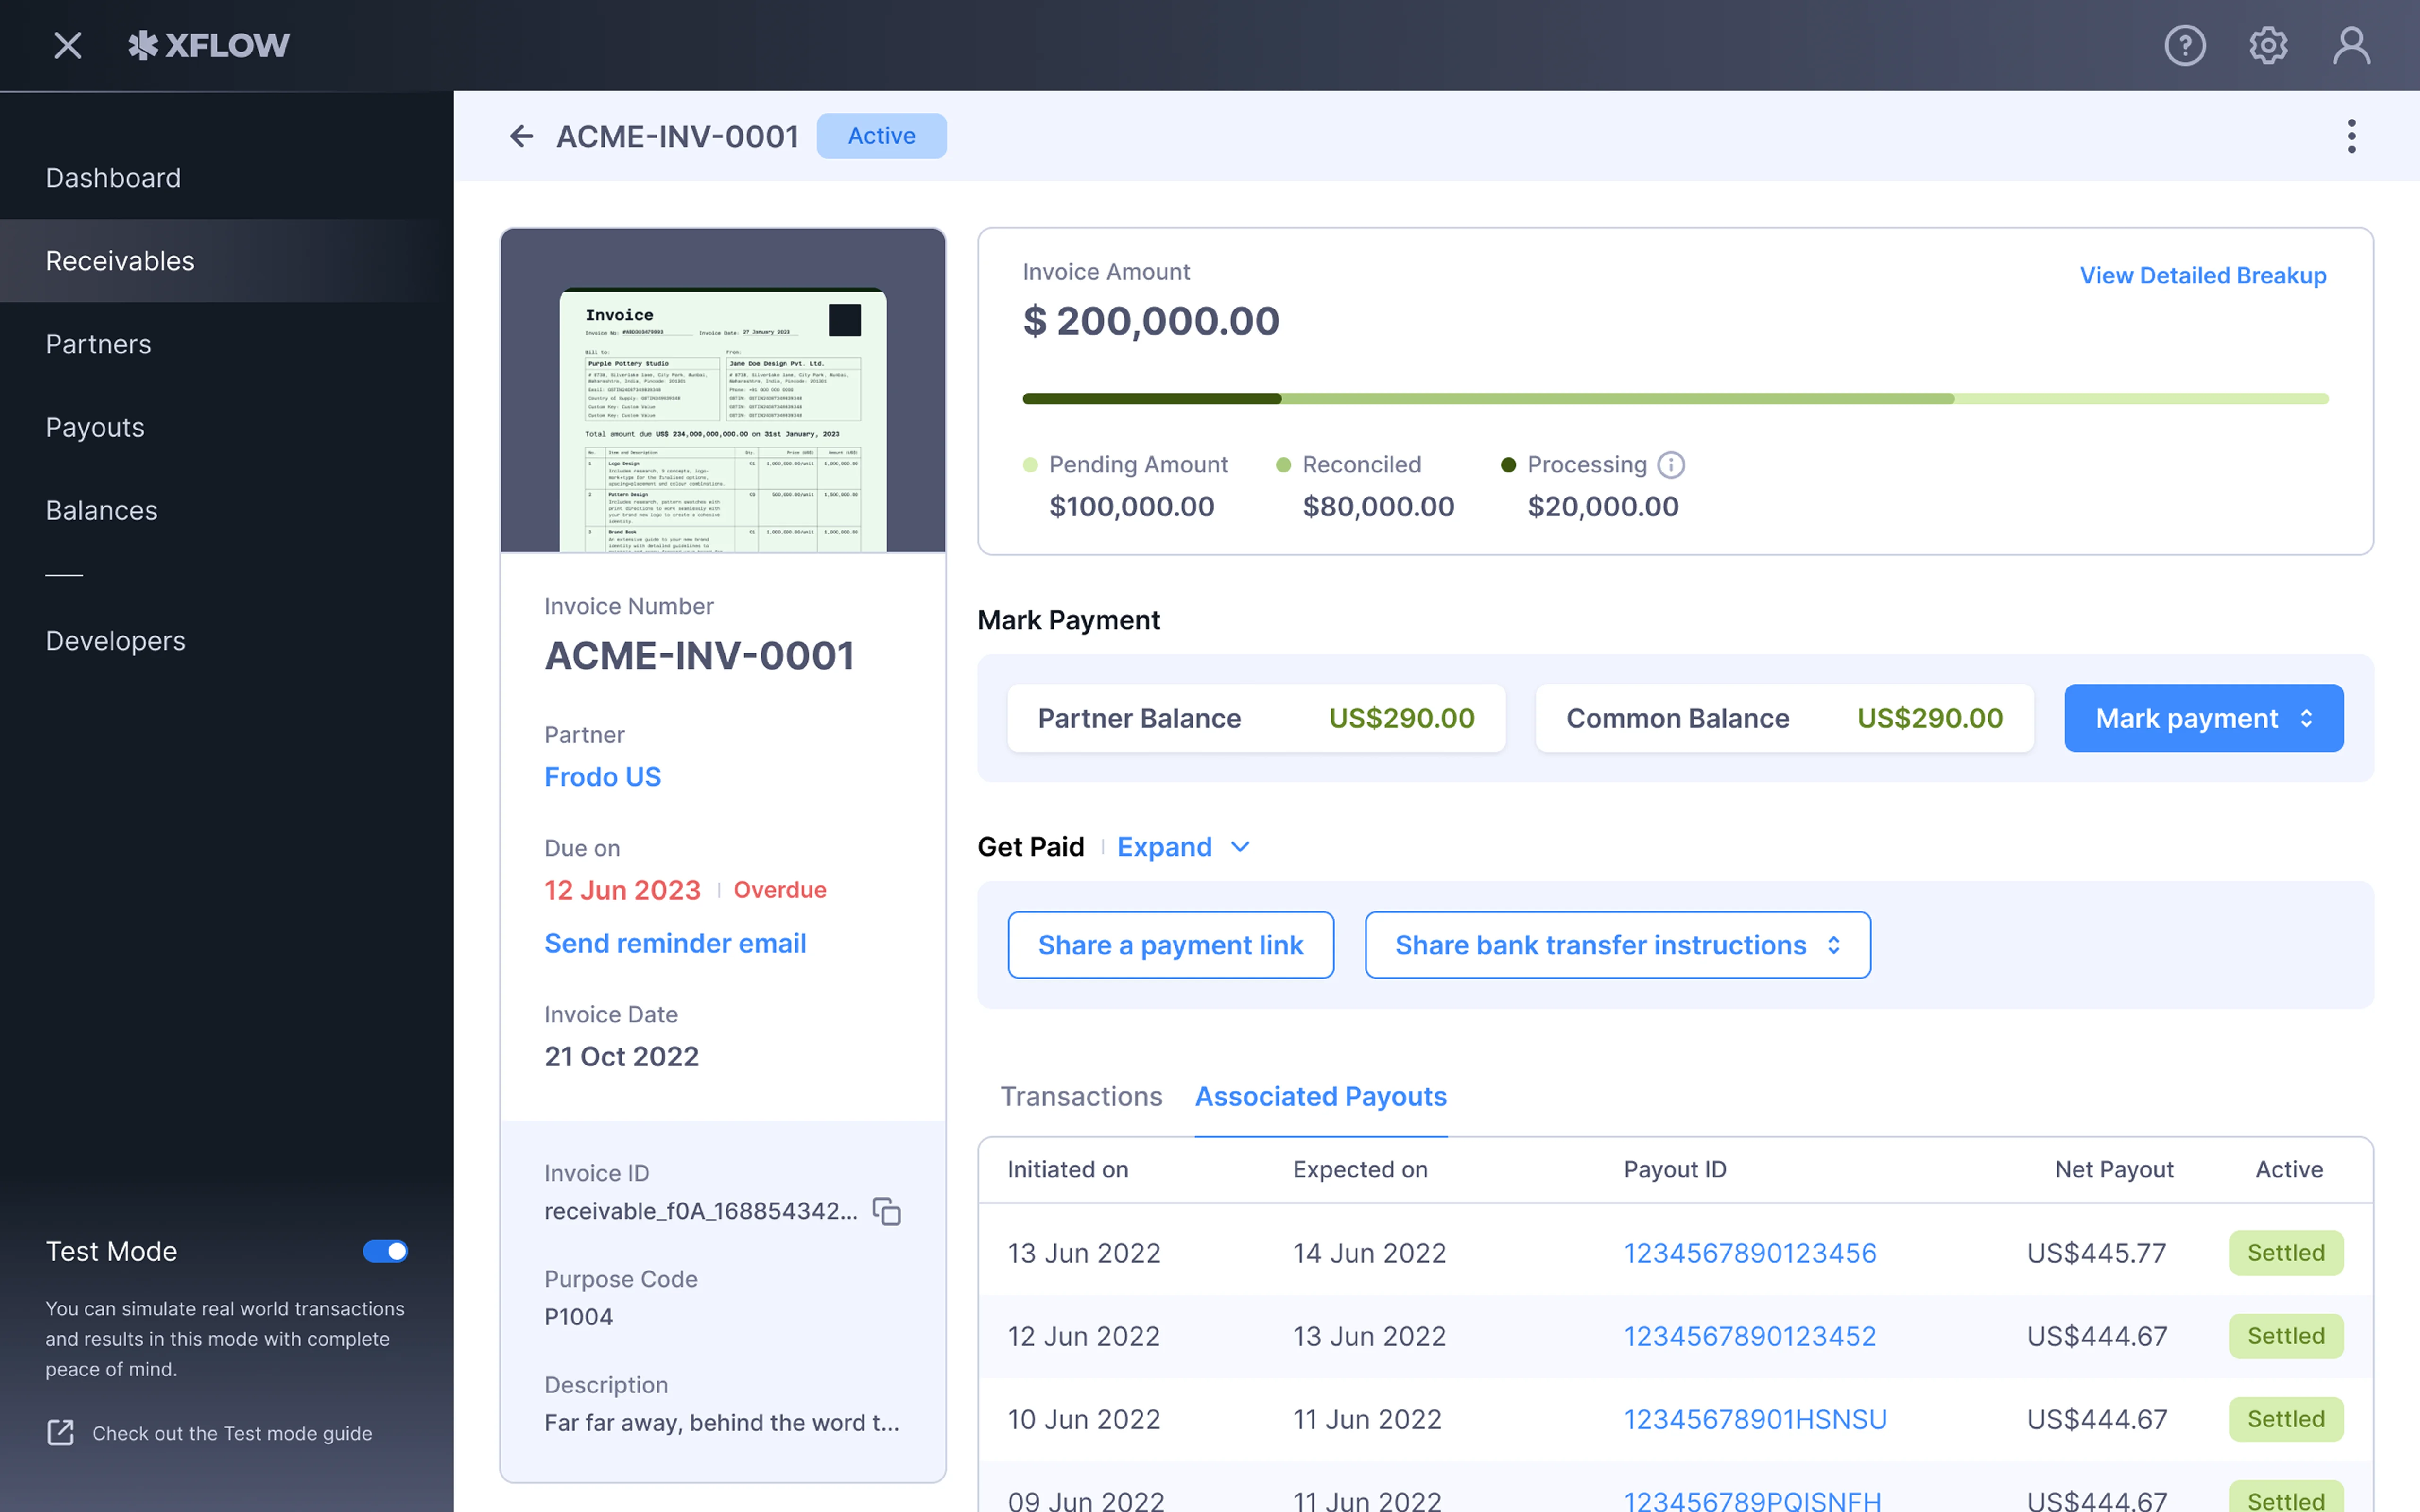Open Share bank transfer instructions dropdown

pyautogui.click(x=1617, y=945)
